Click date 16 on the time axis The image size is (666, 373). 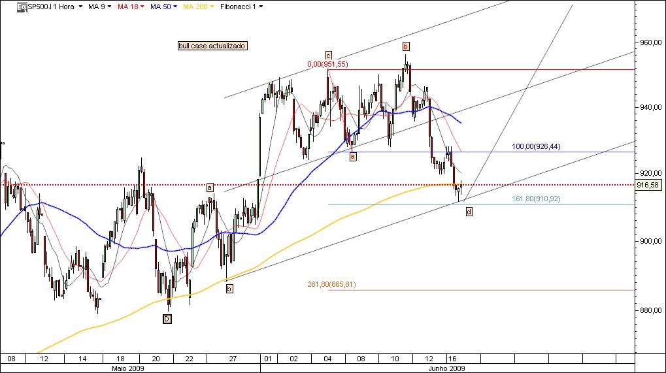452,359
